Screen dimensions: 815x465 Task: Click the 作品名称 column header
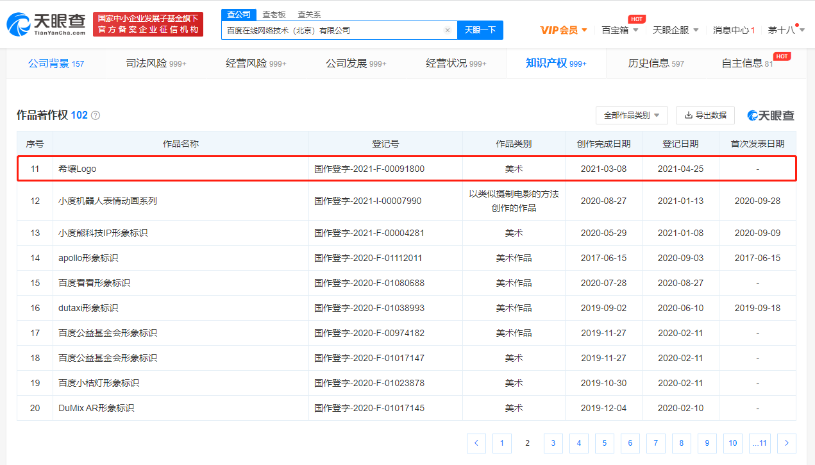pos(181,144)
